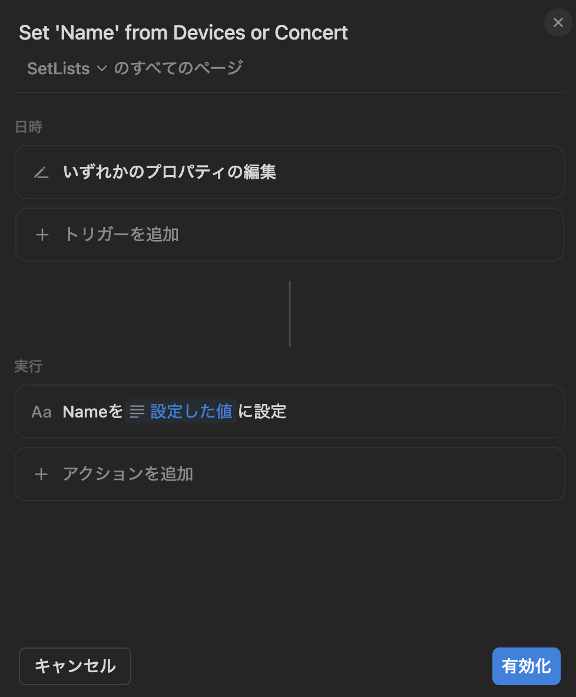
Task: Close the automation dialog with the X icon
Action: (558, 22)
